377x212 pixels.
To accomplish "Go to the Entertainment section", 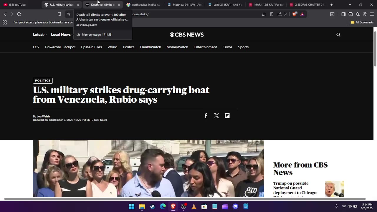I will pos(205,47).
